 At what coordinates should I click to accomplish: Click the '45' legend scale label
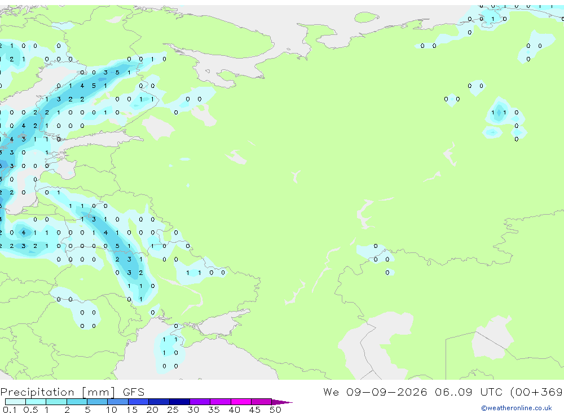pos(255,410)
